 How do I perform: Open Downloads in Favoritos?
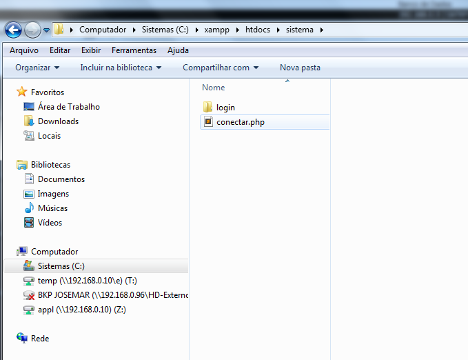click(58, 121)
